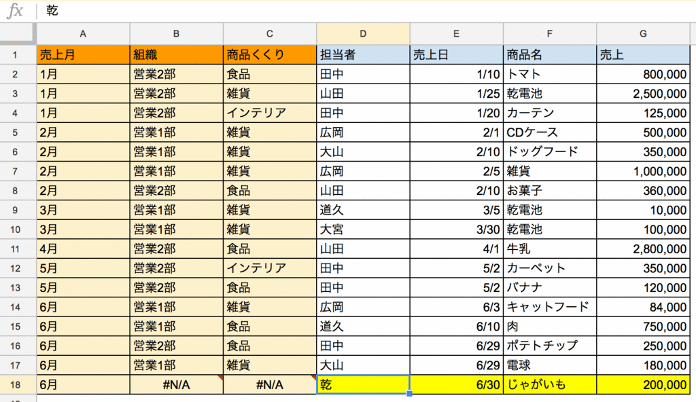
Task: Select the 営業1部 cell in row 5
Action: click(x=176, y=132)
